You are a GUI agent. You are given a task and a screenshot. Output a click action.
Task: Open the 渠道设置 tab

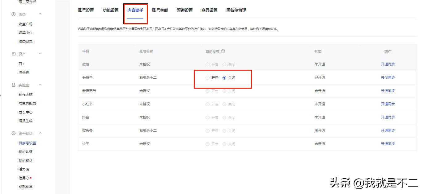coord(185,10)
